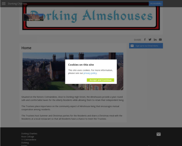The width and height of the screenshot is (182, 146).
Task: Share page via LinkedIn icon
Action: pos(155,40)
